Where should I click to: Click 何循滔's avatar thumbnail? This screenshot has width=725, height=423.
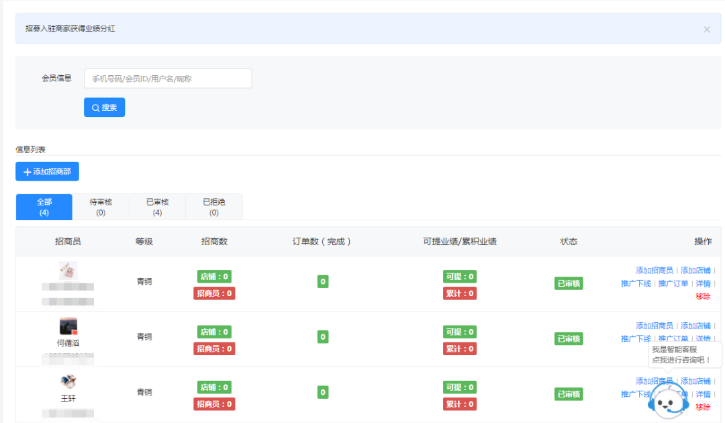[x=68, y=326]
